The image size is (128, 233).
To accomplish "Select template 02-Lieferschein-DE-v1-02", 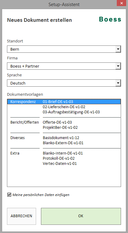I will point(64,107).
